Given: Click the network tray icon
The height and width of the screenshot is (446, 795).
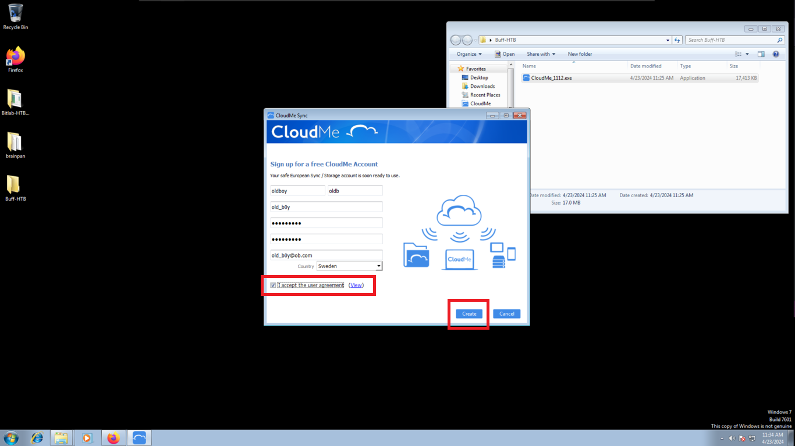Looking at the screenshot, I should pos(752,438).
